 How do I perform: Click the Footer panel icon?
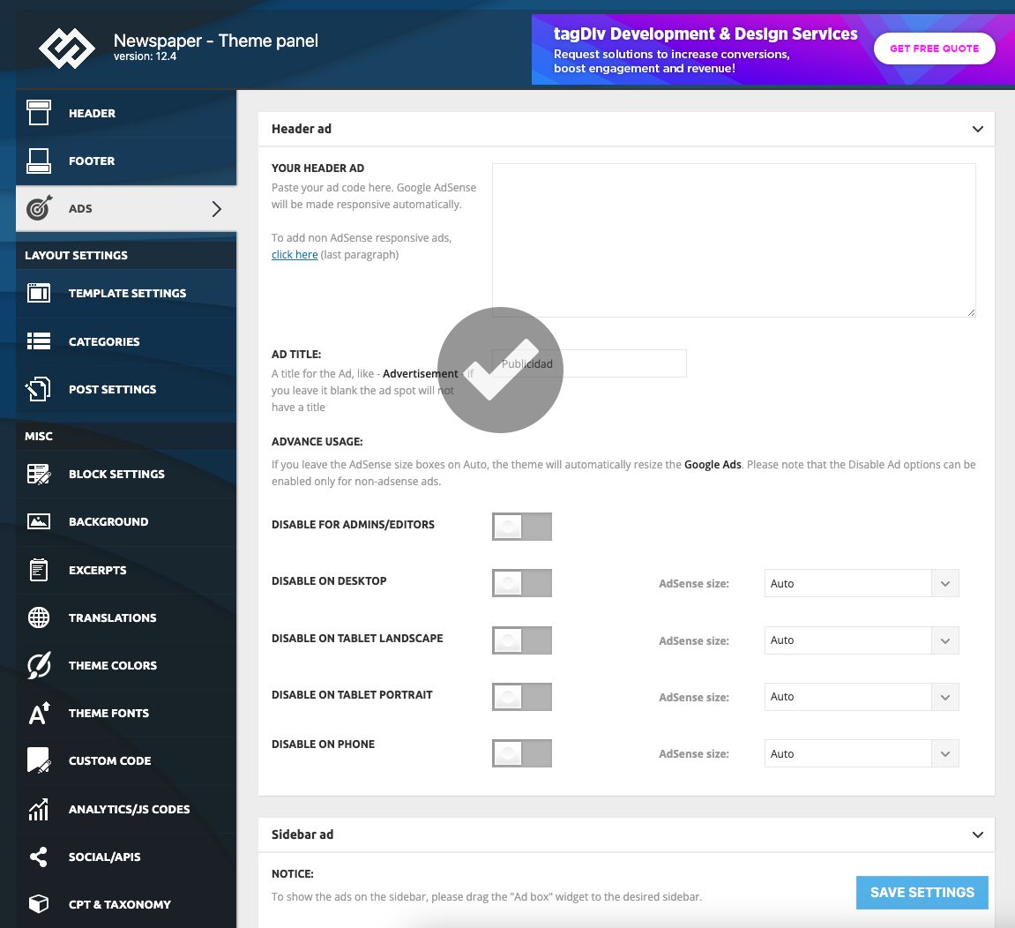(x=39, y=161)
